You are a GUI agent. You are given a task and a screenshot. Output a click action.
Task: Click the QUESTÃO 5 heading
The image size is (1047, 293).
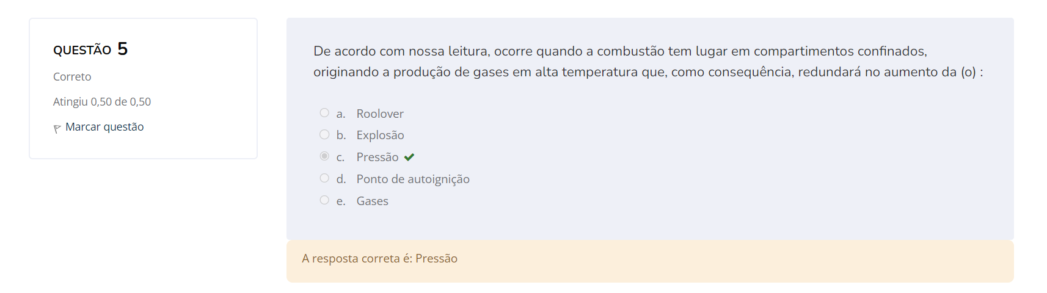tap(82, 50)
